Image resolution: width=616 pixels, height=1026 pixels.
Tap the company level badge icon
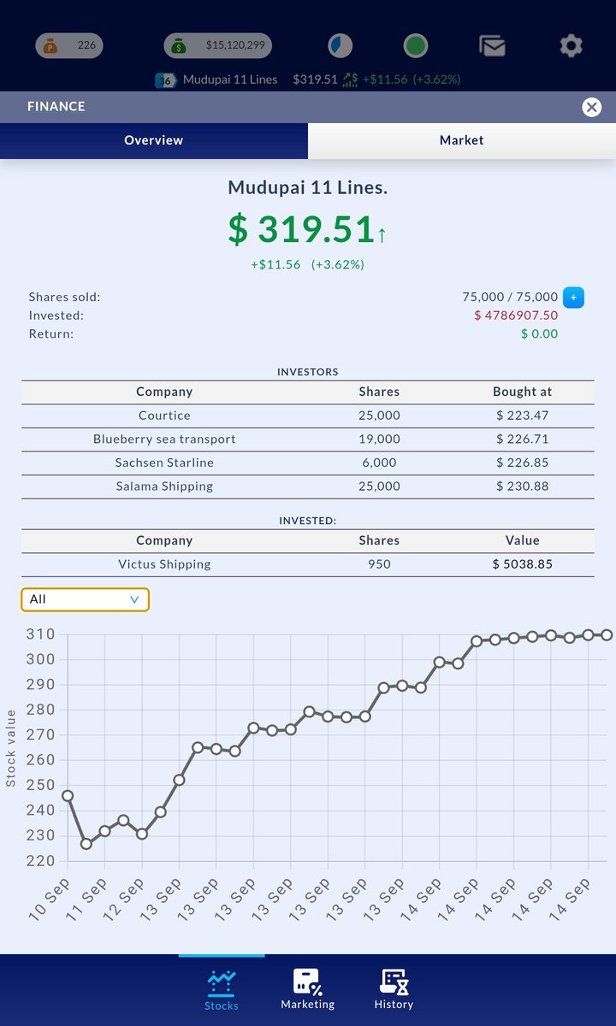pos(165,80)
